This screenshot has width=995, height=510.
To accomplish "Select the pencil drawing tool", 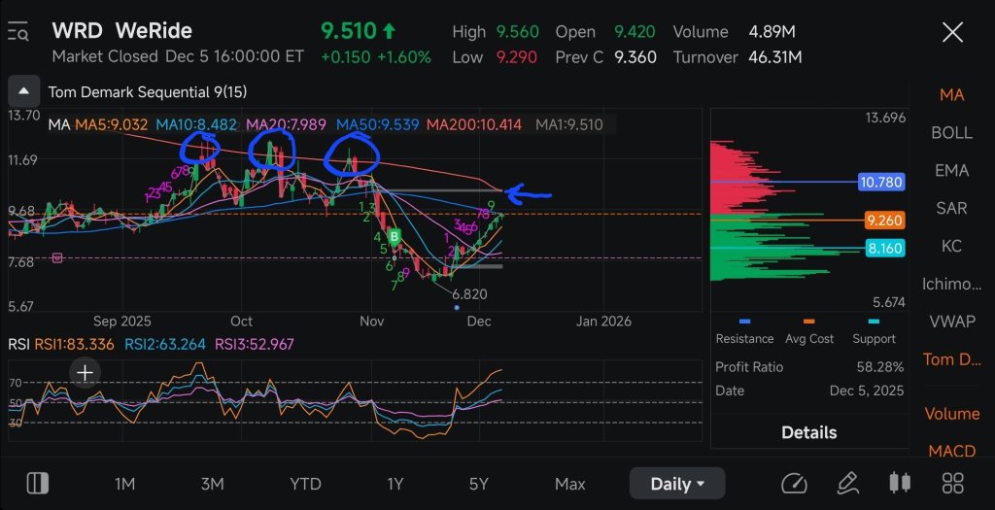I will pyautogui.click(x=847, y=484).
